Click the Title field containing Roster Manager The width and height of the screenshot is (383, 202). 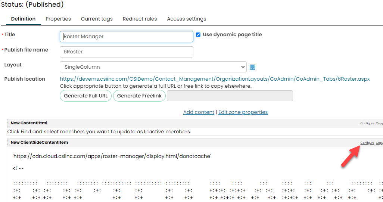pyautogui.click(x=126, y=37)
